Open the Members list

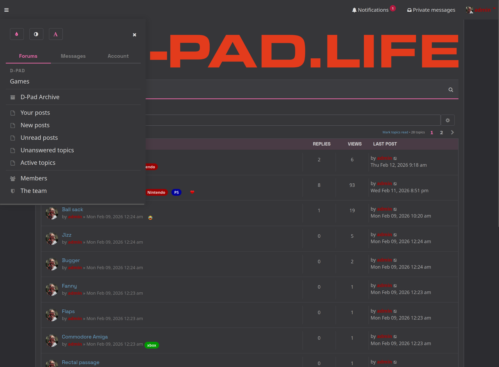point(34,178)
